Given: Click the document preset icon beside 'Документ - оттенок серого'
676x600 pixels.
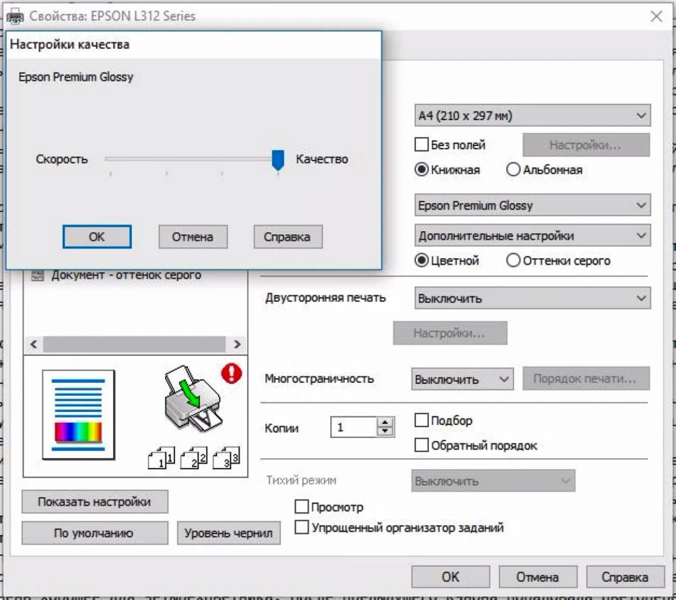Looking at the screenshot, I should [x=37, y=275].
